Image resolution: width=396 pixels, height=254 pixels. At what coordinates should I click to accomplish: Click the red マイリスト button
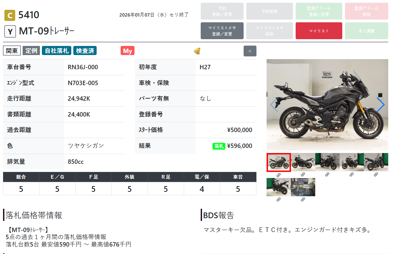pos(319,31)
